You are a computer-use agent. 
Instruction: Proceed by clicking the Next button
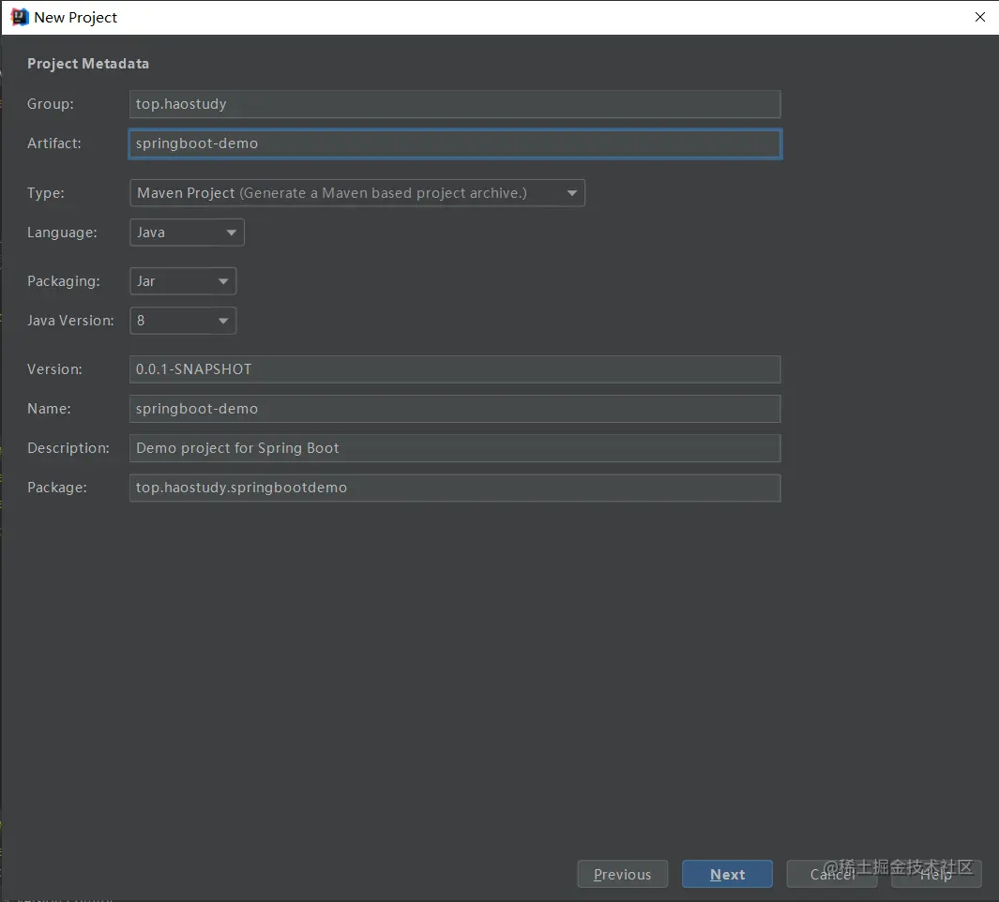[x=727, y=874]
